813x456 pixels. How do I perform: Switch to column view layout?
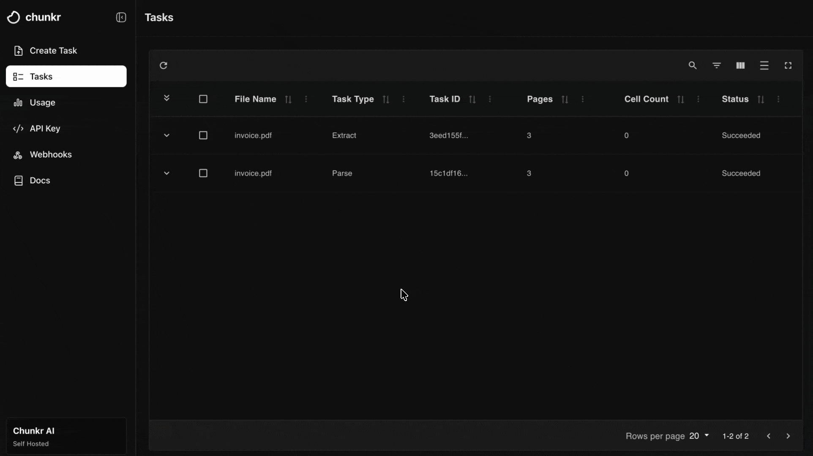point(740,65)
